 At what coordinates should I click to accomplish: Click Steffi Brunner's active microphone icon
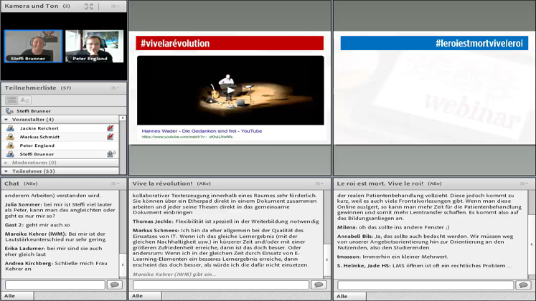coord(111,154)
